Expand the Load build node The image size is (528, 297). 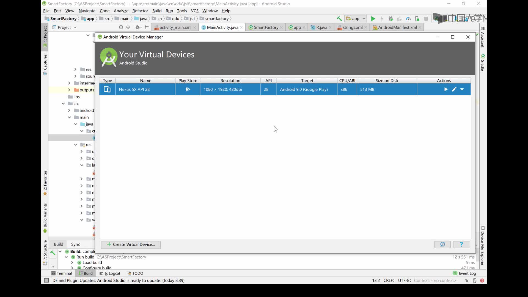pos(72,263)
